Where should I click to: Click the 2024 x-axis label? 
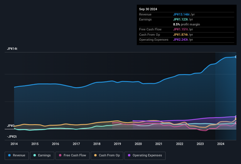(221, 144)
